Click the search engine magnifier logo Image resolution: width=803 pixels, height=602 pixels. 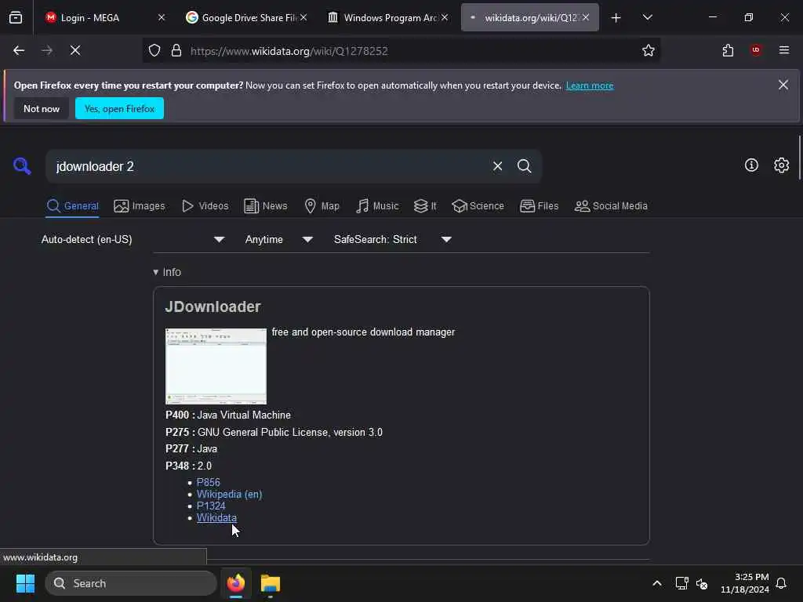click(x=22, y=166)
